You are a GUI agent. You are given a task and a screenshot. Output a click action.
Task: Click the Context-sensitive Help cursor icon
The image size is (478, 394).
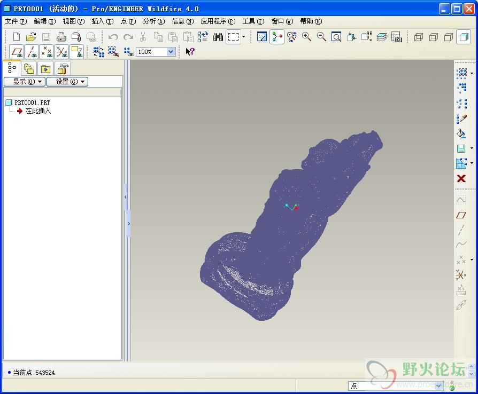point(190,52)
